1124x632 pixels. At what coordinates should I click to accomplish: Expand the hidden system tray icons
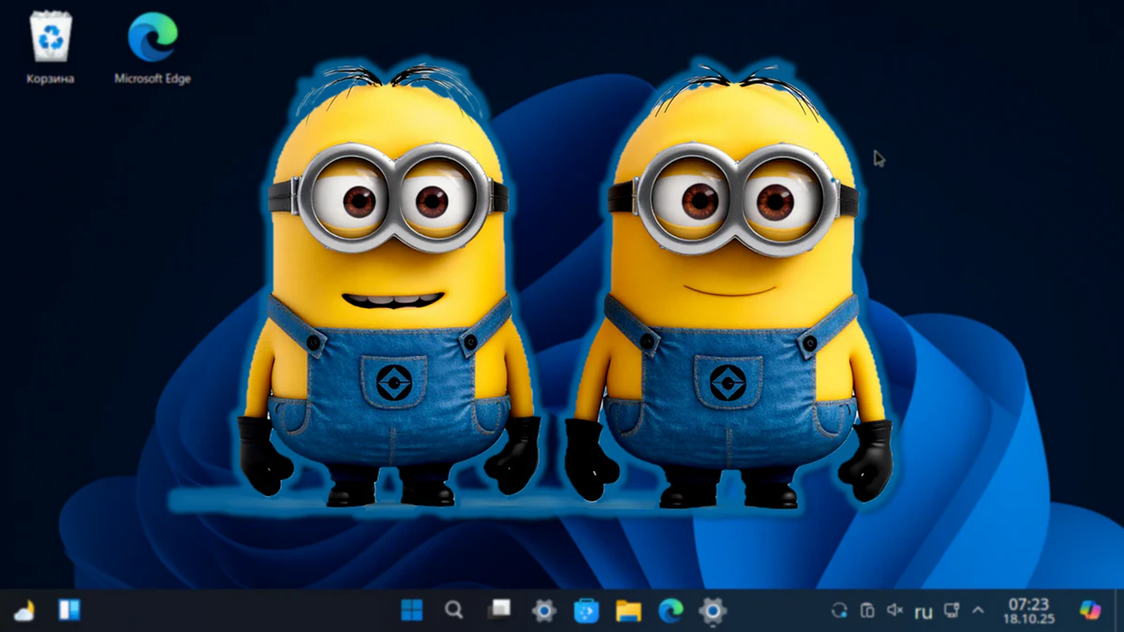pyautogui.click(x=977, y=610)
